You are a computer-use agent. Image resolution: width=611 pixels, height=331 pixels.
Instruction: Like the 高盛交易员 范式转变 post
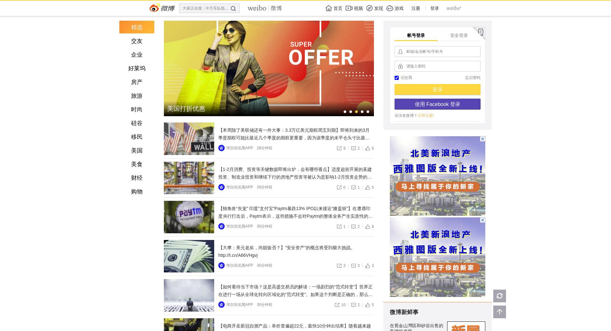pos(368,305)
